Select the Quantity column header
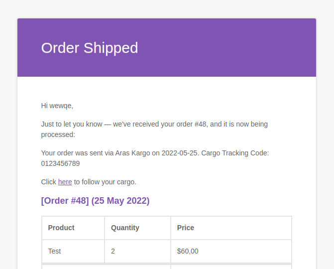 (x=137, y=228)
